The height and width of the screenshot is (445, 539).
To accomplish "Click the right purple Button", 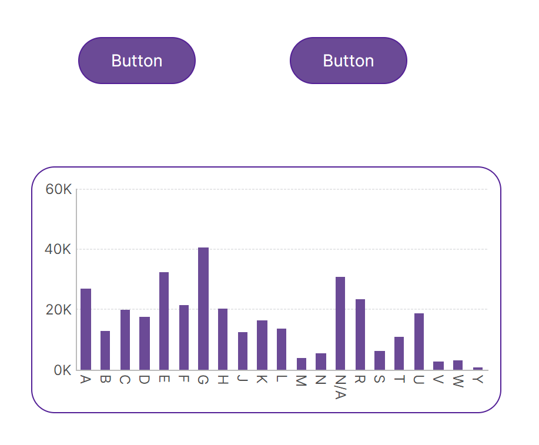I will click(x=349, y=61).
